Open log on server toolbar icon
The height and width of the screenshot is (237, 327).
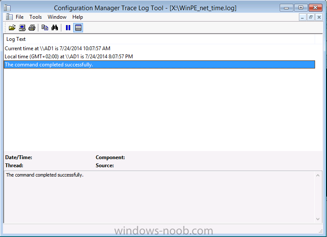pos(22,28)
